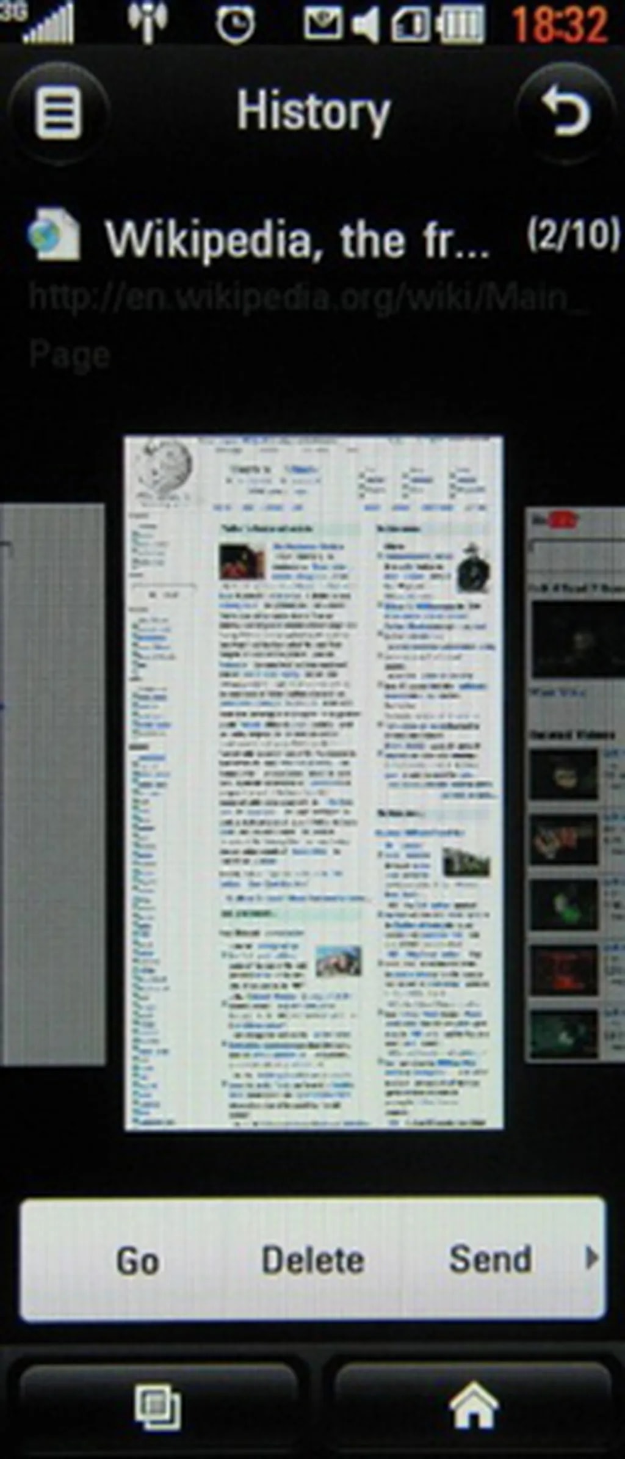Viewport: 625px width, 1459px height.
Task: Tap the message envelope status icon
Action: click(323, 24)
